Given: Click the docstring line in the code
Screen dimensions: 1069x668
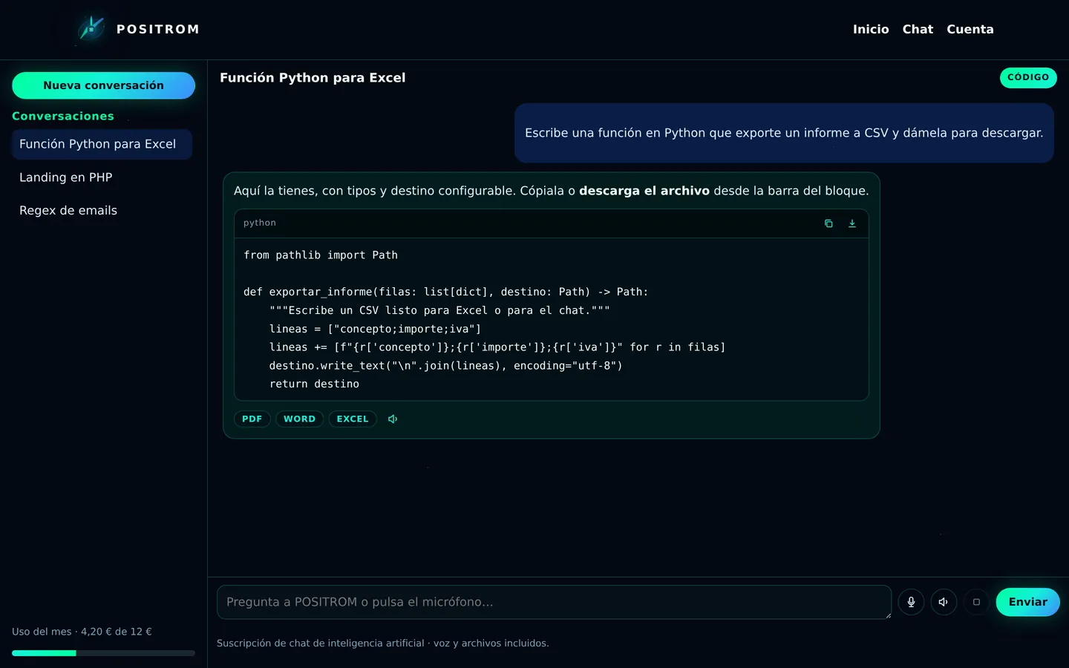Looking at the screenshot, I should point(439,310).
